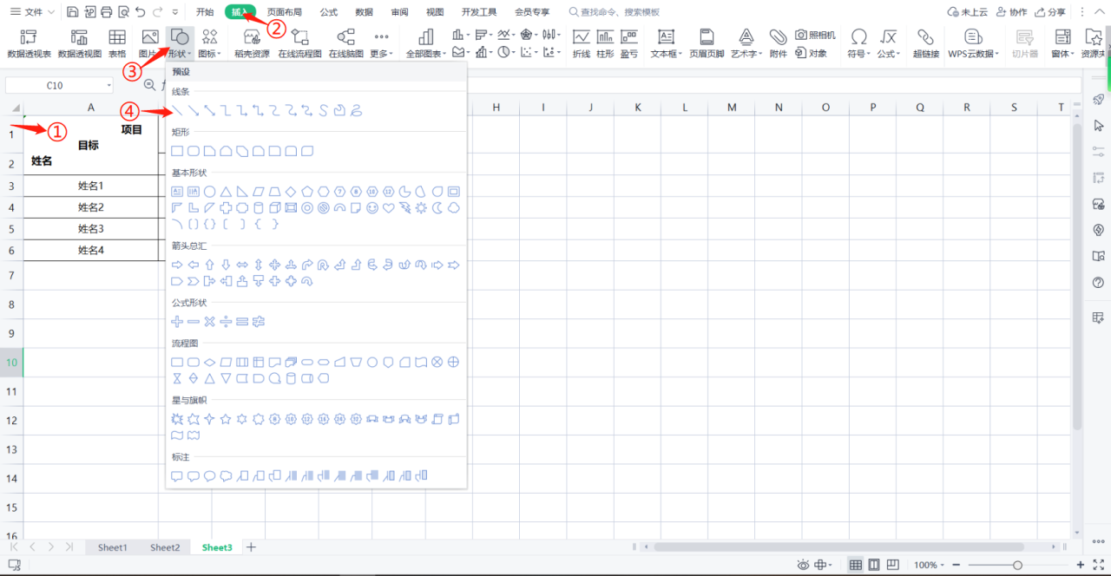Screen dimensions: 1111x576
Task: Choose the multiply sign formula shape
Action: coord(209,322)
